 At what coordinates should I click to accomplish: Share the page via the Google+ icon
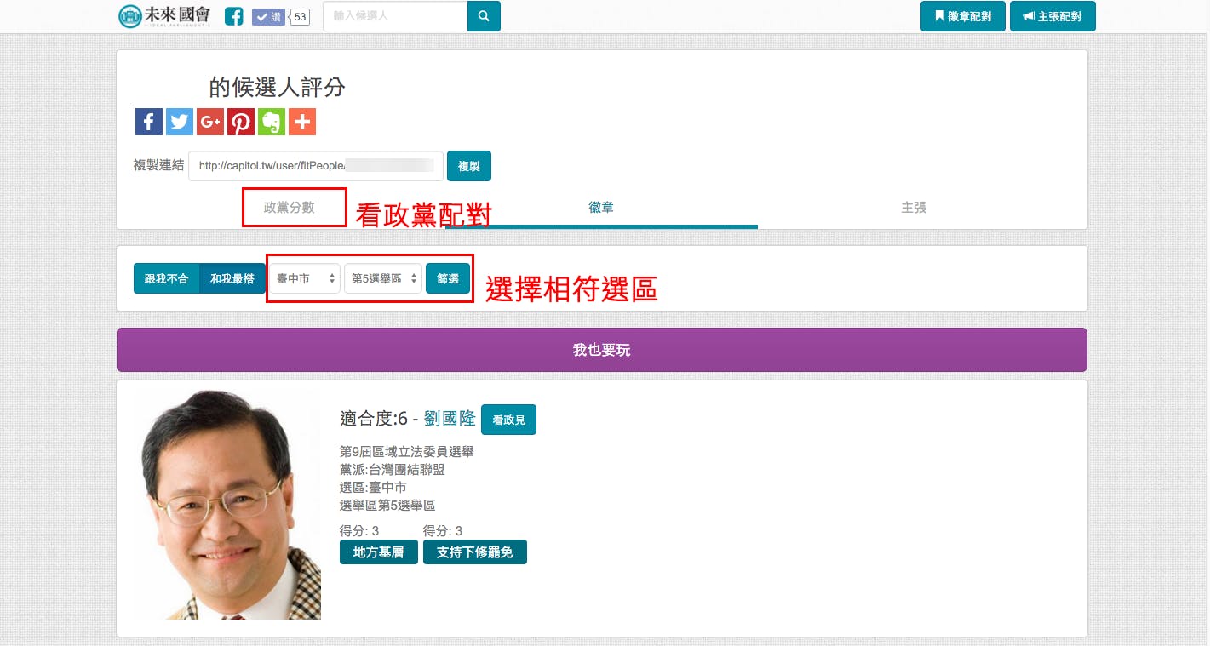tap(209, 121)
